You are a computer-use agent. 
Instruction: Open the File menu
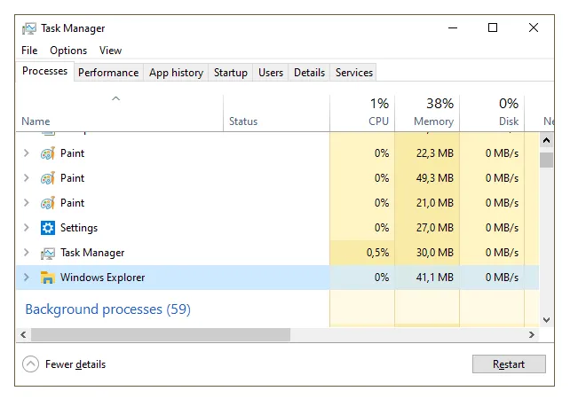click(29, 51)
